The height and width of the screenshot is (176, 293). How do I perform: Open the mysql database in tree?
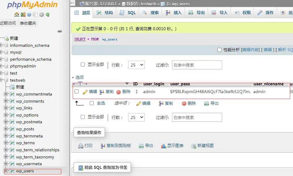pos(16,52)
